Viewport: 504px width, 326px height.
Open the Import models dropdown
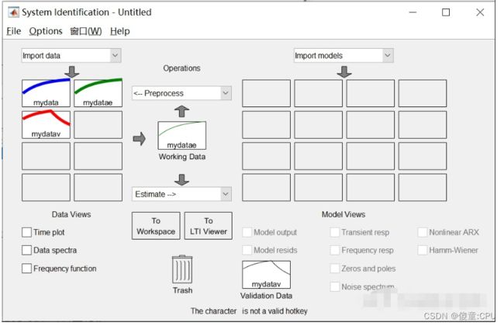point(343,56)
